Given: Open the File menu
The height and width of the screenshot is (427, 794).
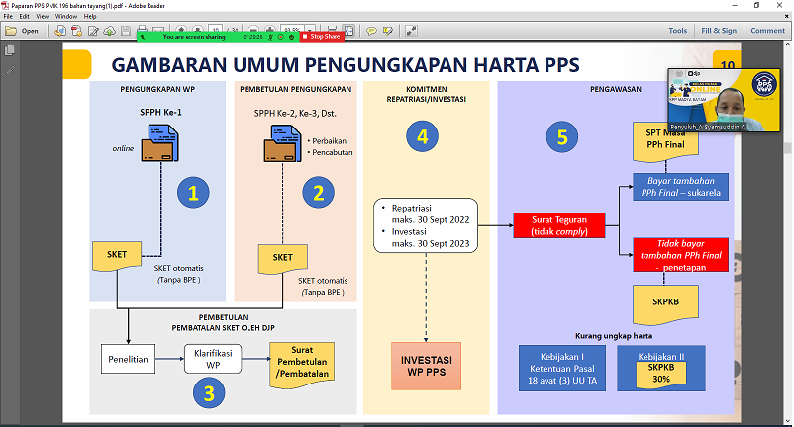Looking at the screenshot, I should [9, 17].
